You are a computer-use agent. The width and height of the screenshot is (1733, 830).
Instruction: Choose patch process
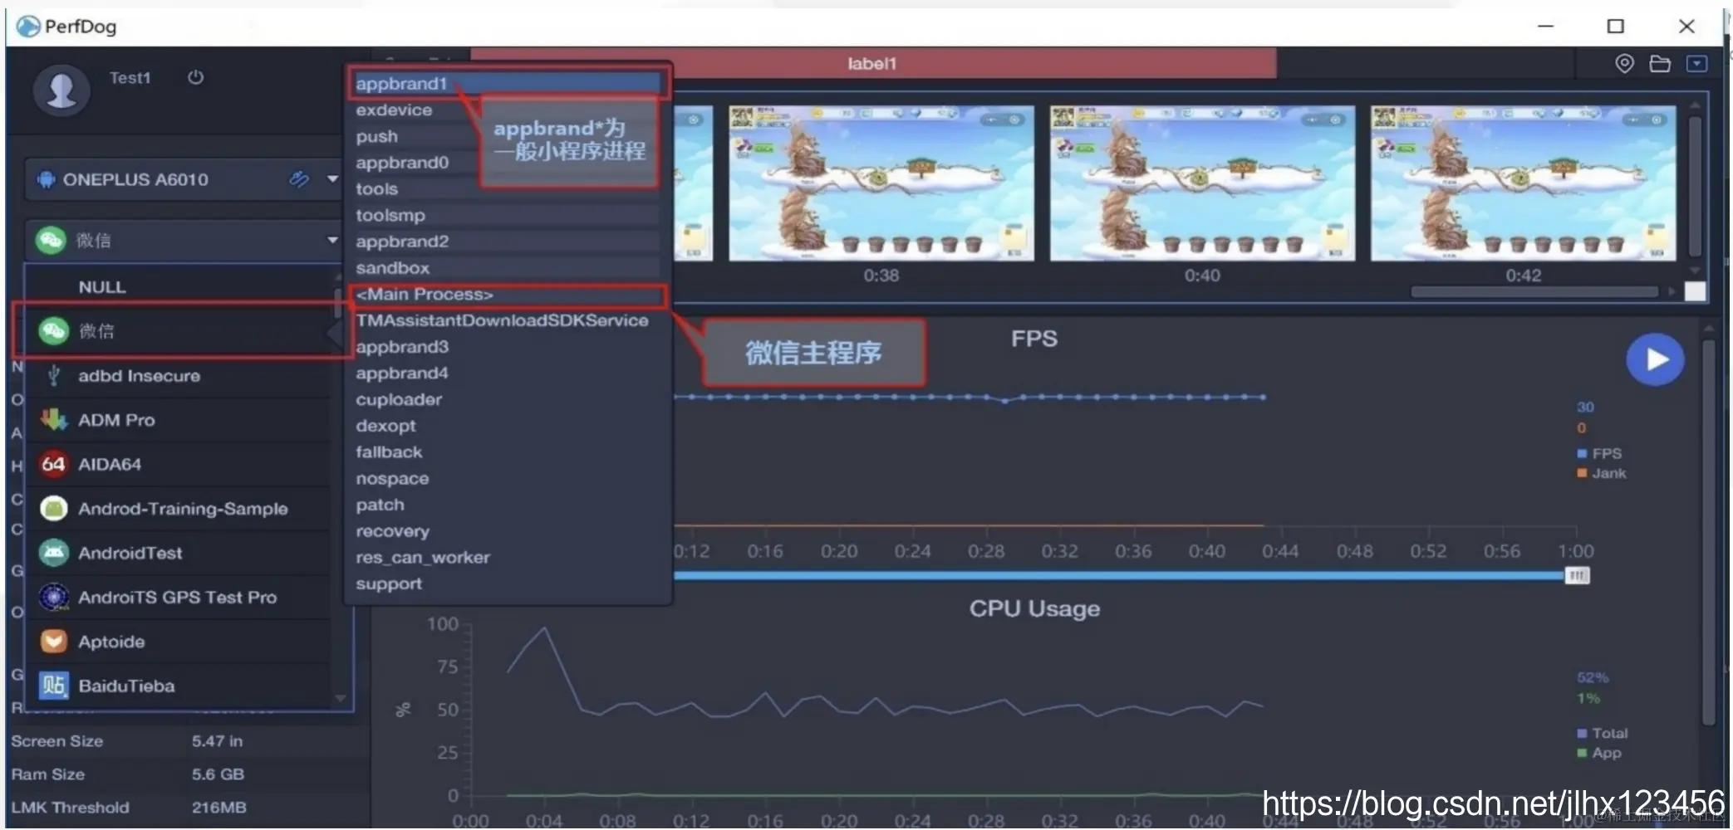tap(507, 505)
